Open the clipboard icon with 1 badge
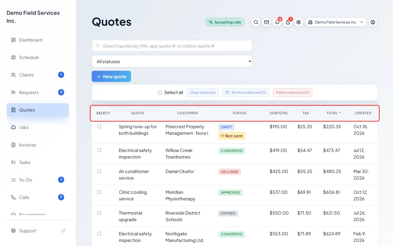Screen dimensions: 393x246 tap(288, 22)
